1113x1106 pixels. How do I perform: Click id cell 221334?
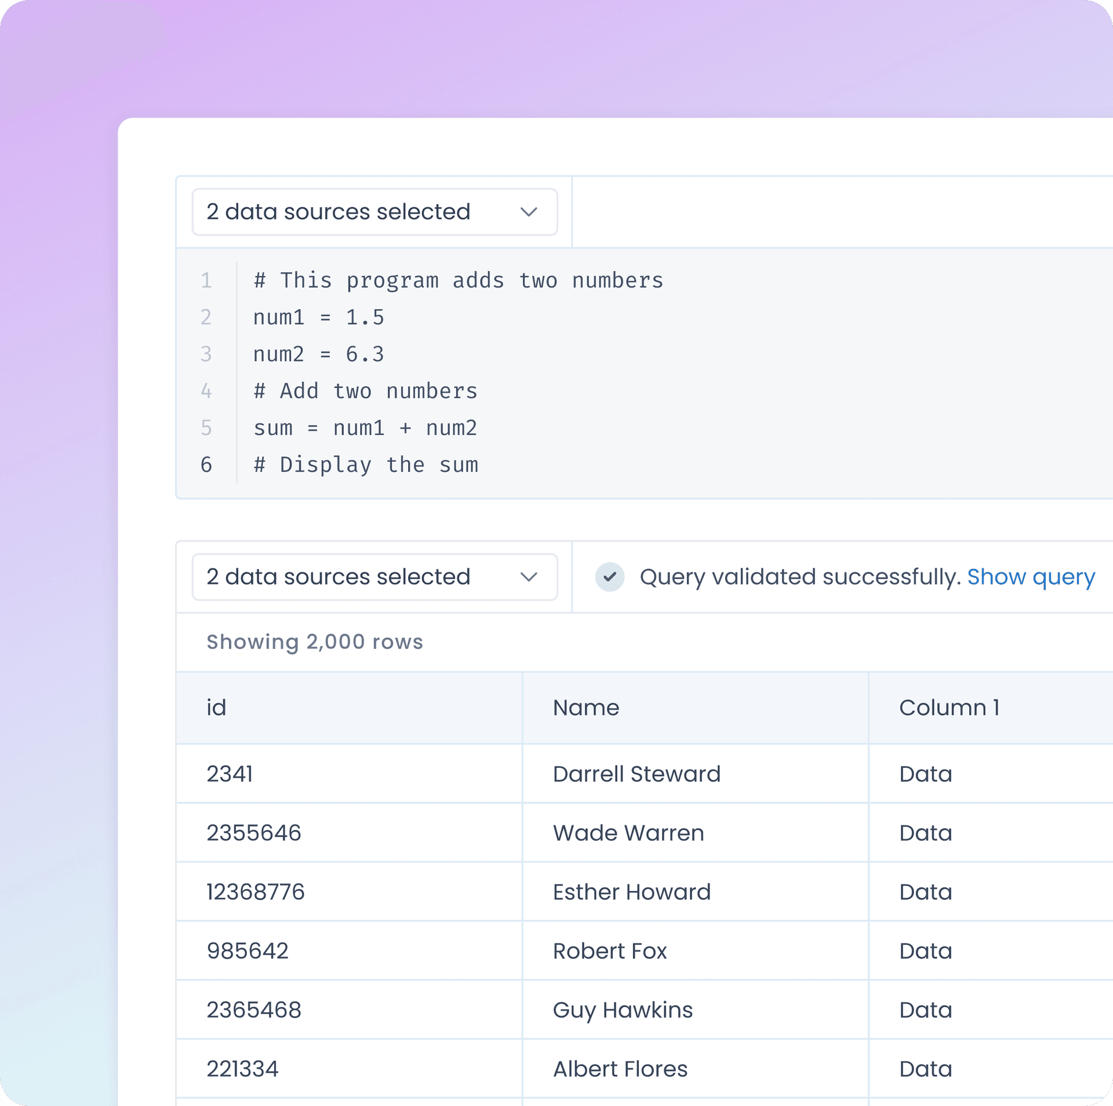click(242, 1069)
